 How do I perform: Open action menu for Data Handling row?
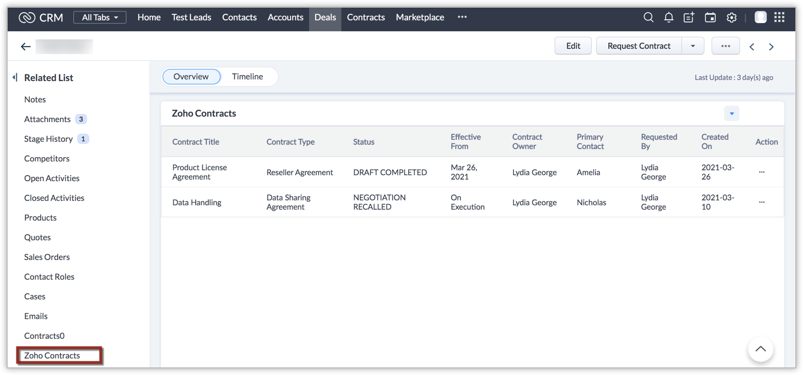click(761, 202)
